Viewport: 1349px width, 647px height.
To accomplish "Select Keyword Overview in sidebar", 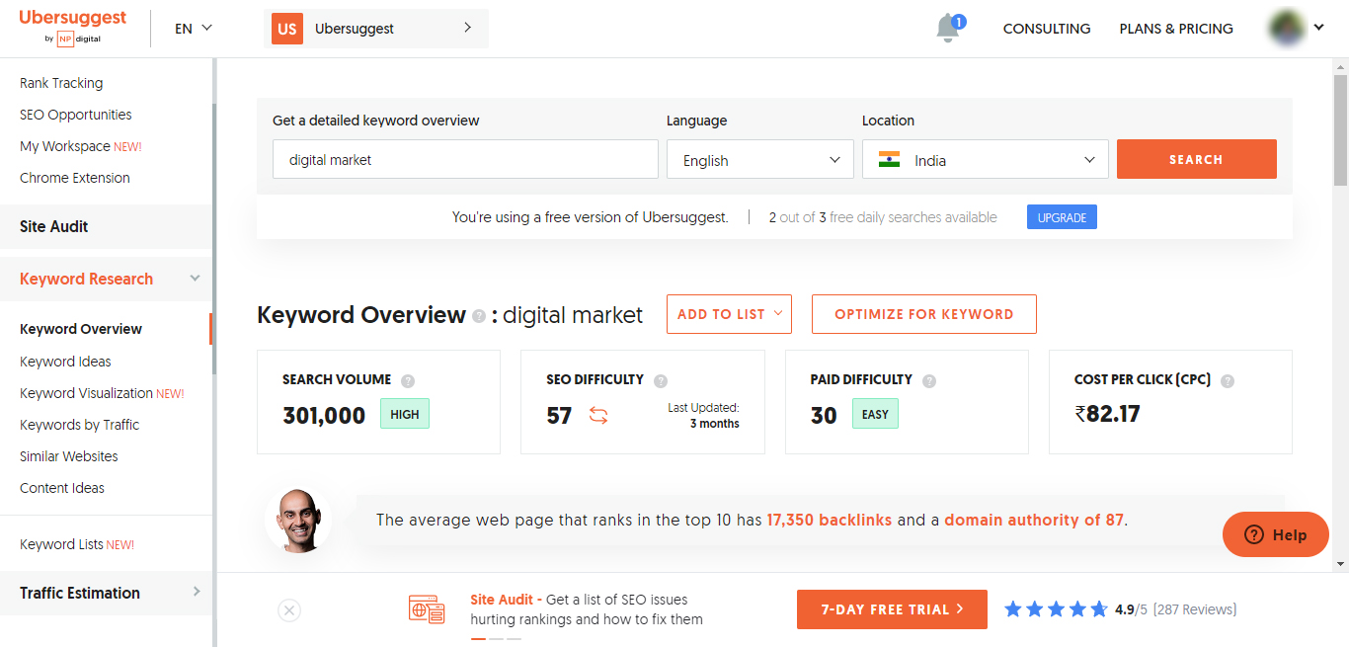I will [x=81, y=329].
